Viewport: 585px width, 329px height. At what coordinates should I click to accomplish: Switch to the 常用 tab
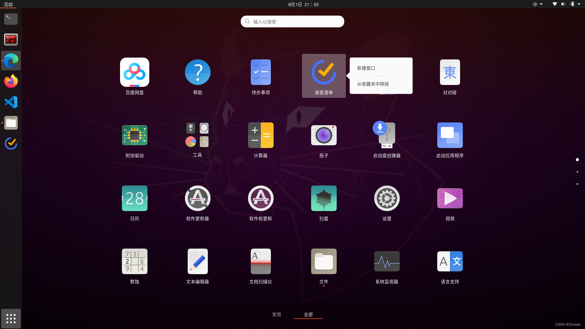[x=277, y=315]
